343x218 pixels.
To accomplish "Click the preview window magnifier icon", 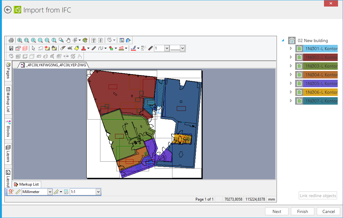I will [x=122, y=40].
